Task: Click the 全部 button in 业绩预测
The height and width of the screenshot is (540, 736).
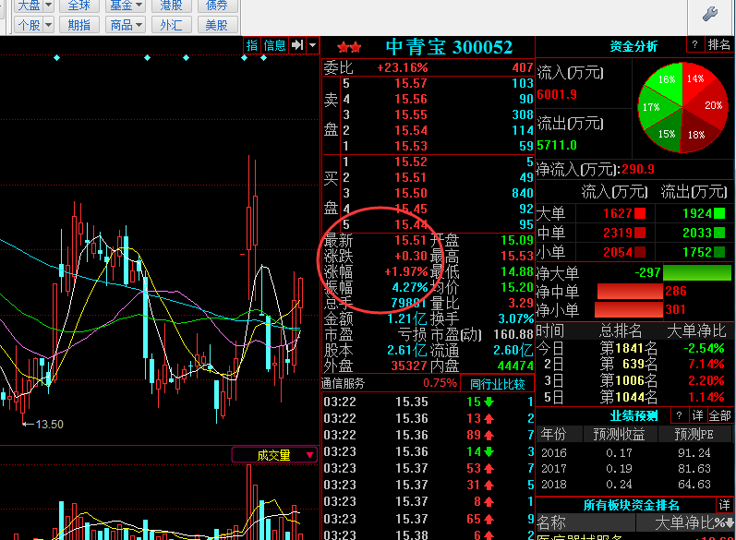Action: tap(719, 415)
